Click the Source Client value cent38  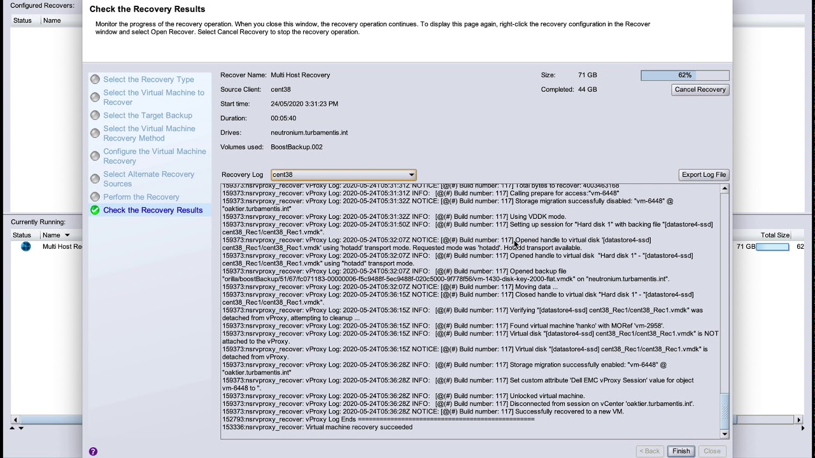(x=281, y=90)
